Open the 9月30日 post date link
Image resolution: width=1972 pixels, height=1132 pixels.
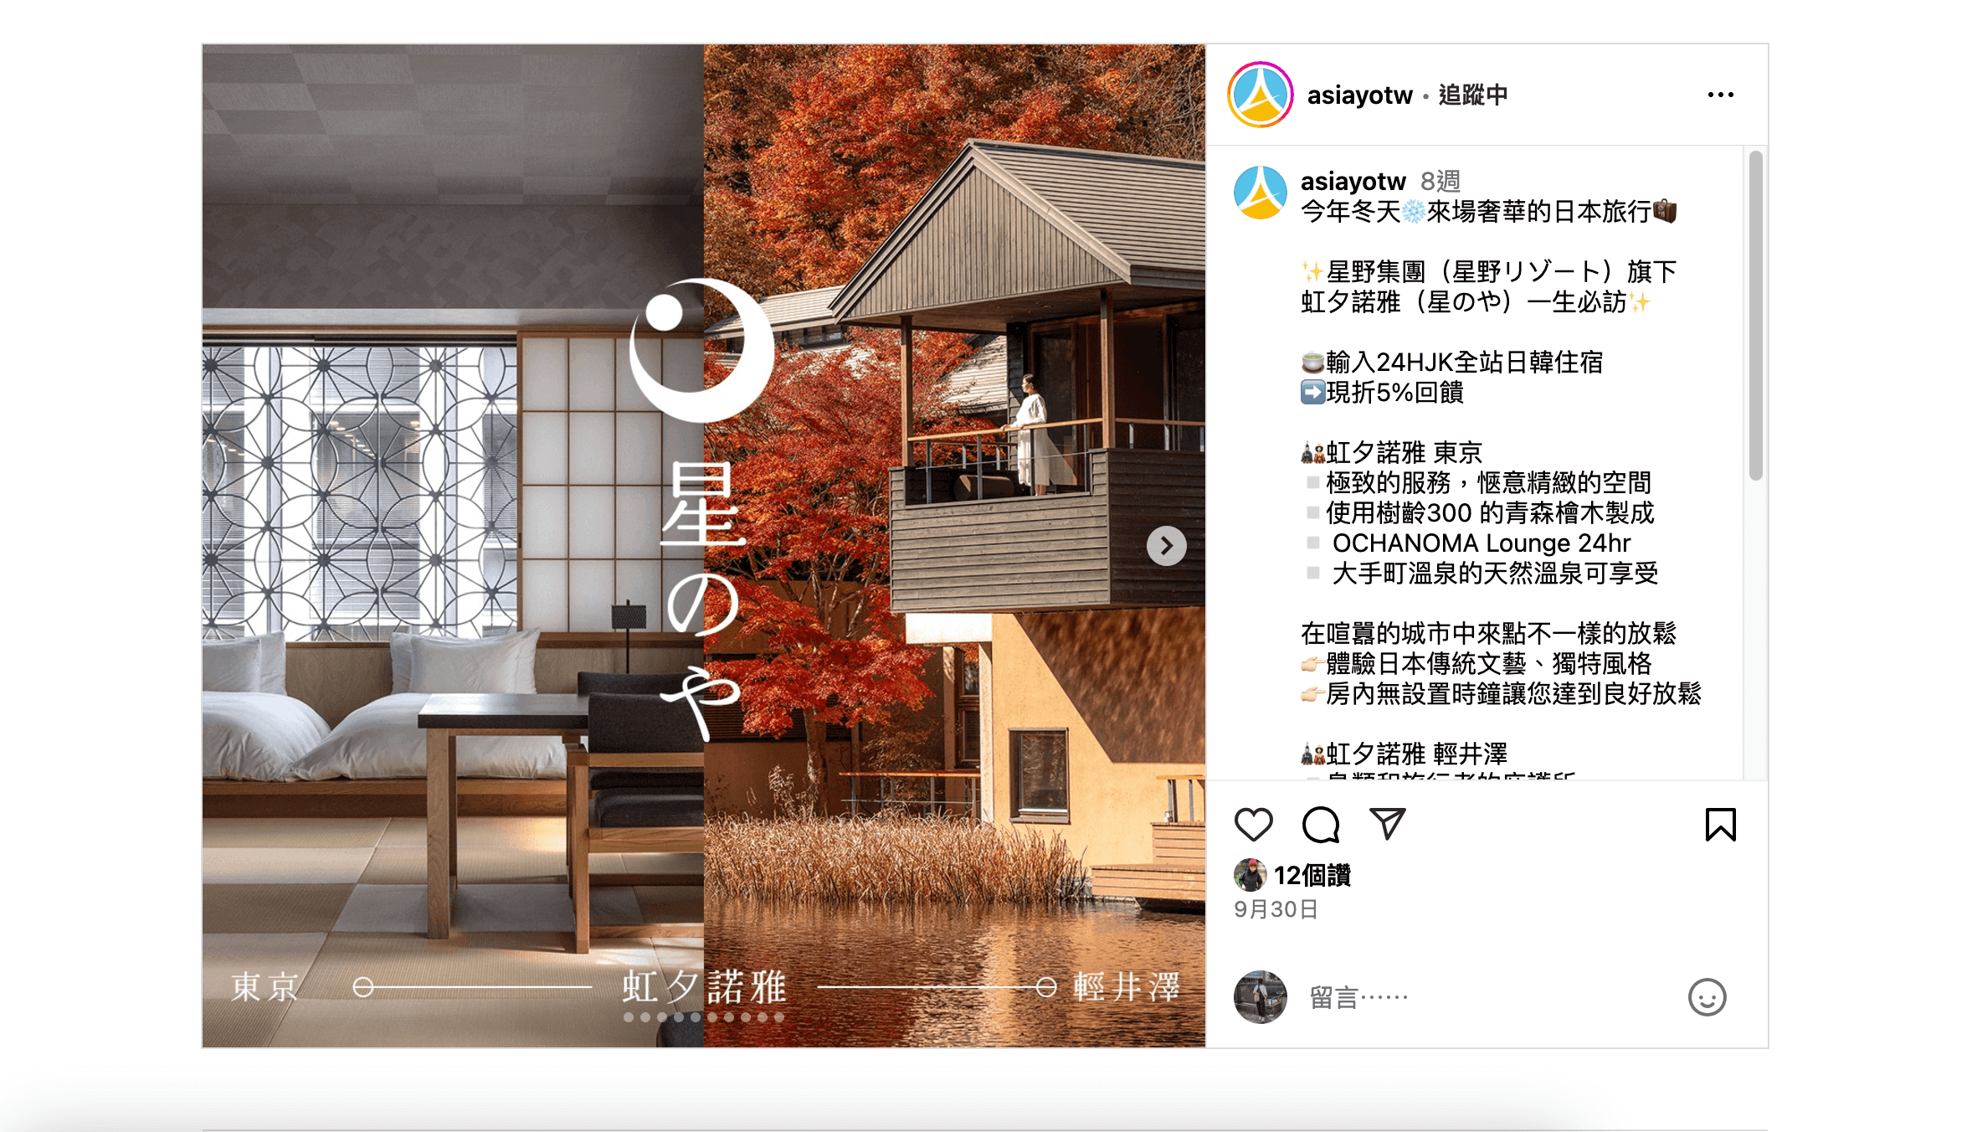coord(1276,909)
